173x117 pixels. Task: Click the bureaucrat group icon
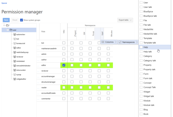pos(15,44)
